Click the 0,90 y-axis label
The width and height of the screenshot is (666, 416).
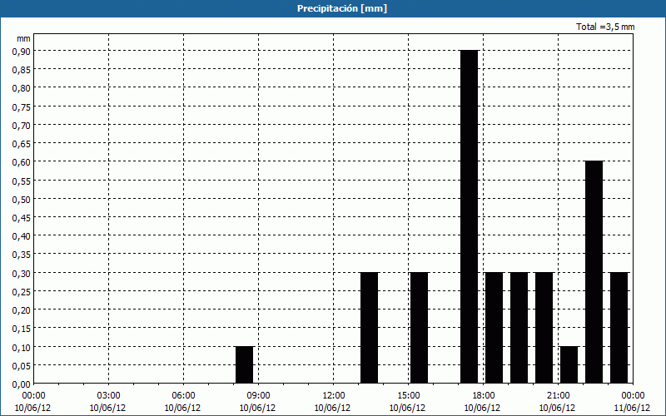pyautogui.click(x=21, y=51)
